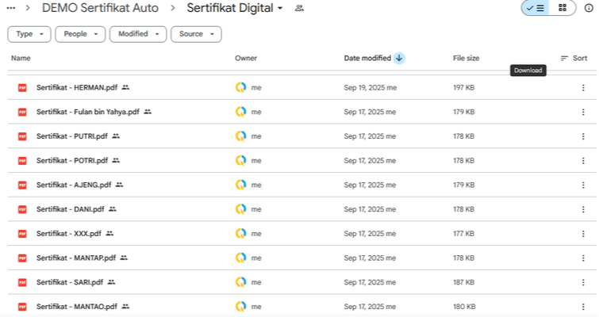
Task: Open more actions for Sertifikat - POTRI.pdf
Action: [x=583, y=161]
